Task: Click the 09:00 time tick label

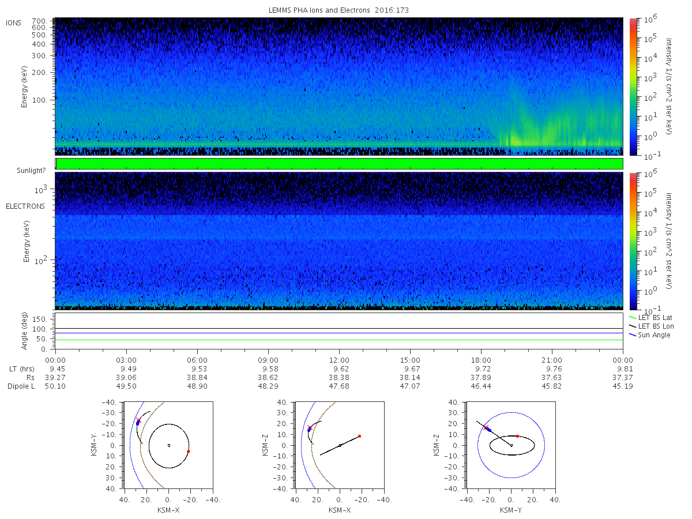Action: click(x=268, y=359)
